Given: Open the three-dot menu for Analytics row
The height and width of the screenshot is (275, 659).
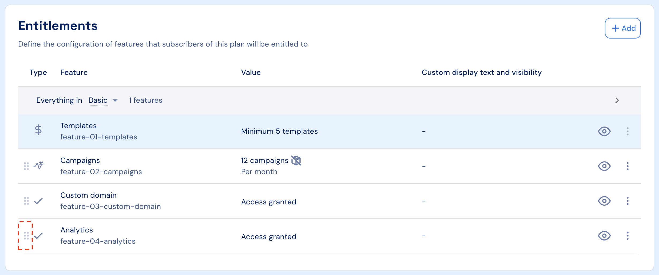Looking at the screenshot, I should point(628,236).
